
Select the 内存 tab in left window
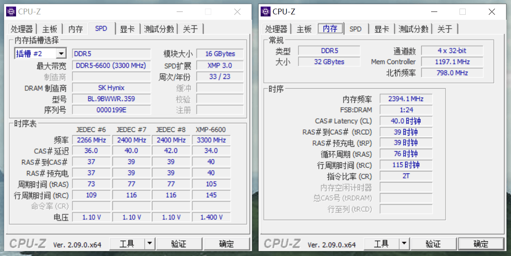coord(75,29)
